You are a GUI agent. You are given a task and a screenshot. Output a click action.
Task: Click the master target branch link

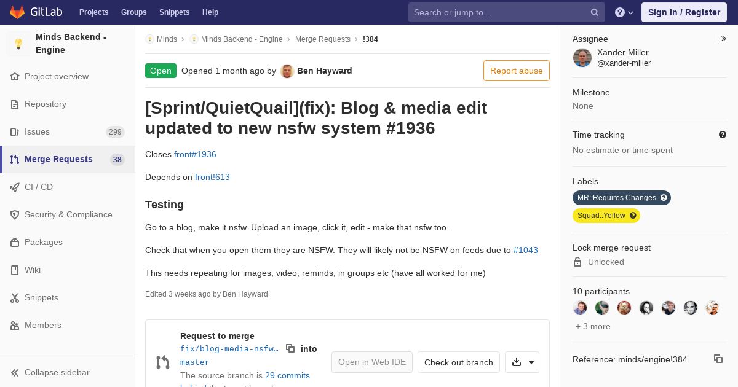tap(194, 362)
